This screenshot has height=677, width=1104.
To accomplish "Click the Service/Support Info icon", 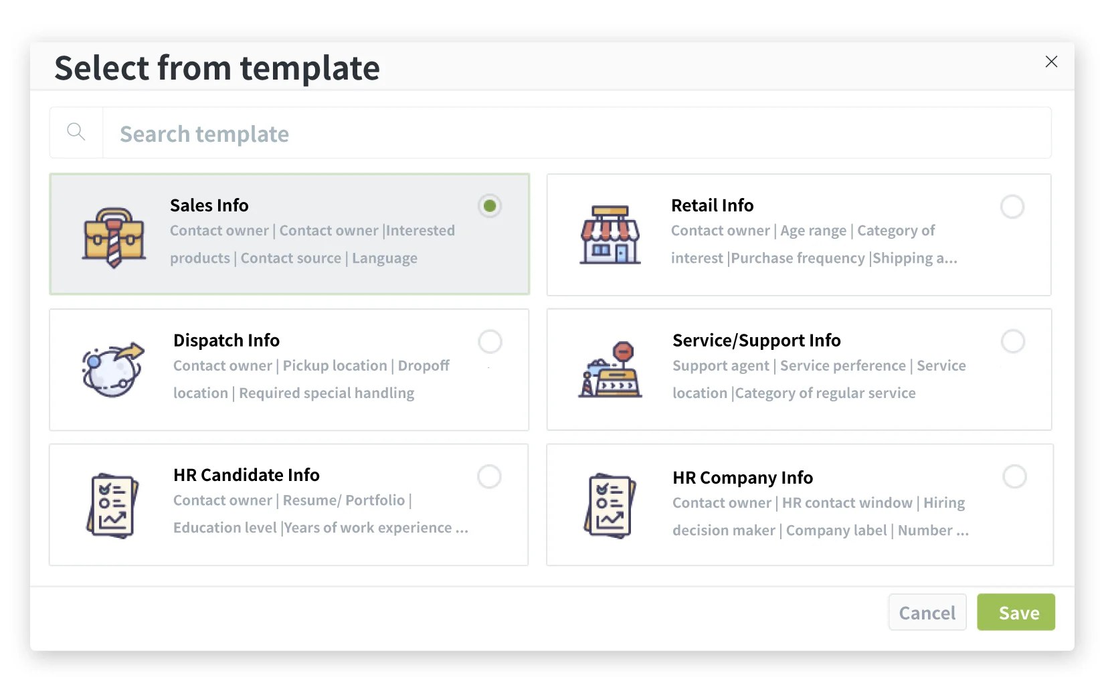I will 610,370.
